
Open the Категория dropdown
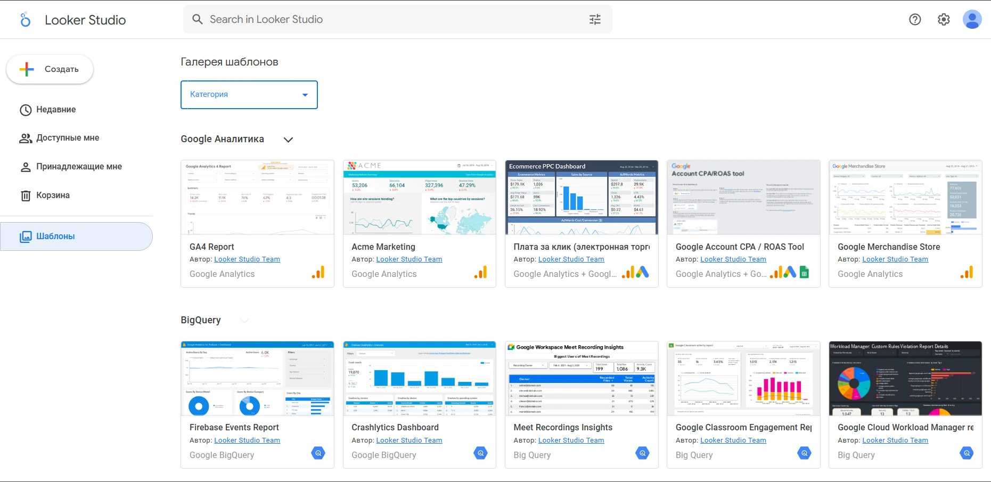pyautogui.click(x=249, y=95)
